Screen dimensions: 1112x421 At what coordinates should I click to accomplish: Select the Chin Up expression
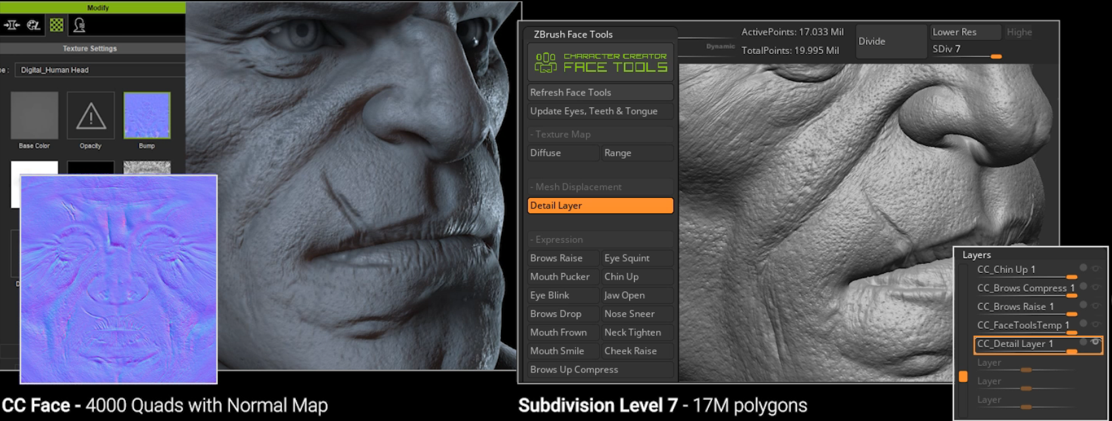638,276
